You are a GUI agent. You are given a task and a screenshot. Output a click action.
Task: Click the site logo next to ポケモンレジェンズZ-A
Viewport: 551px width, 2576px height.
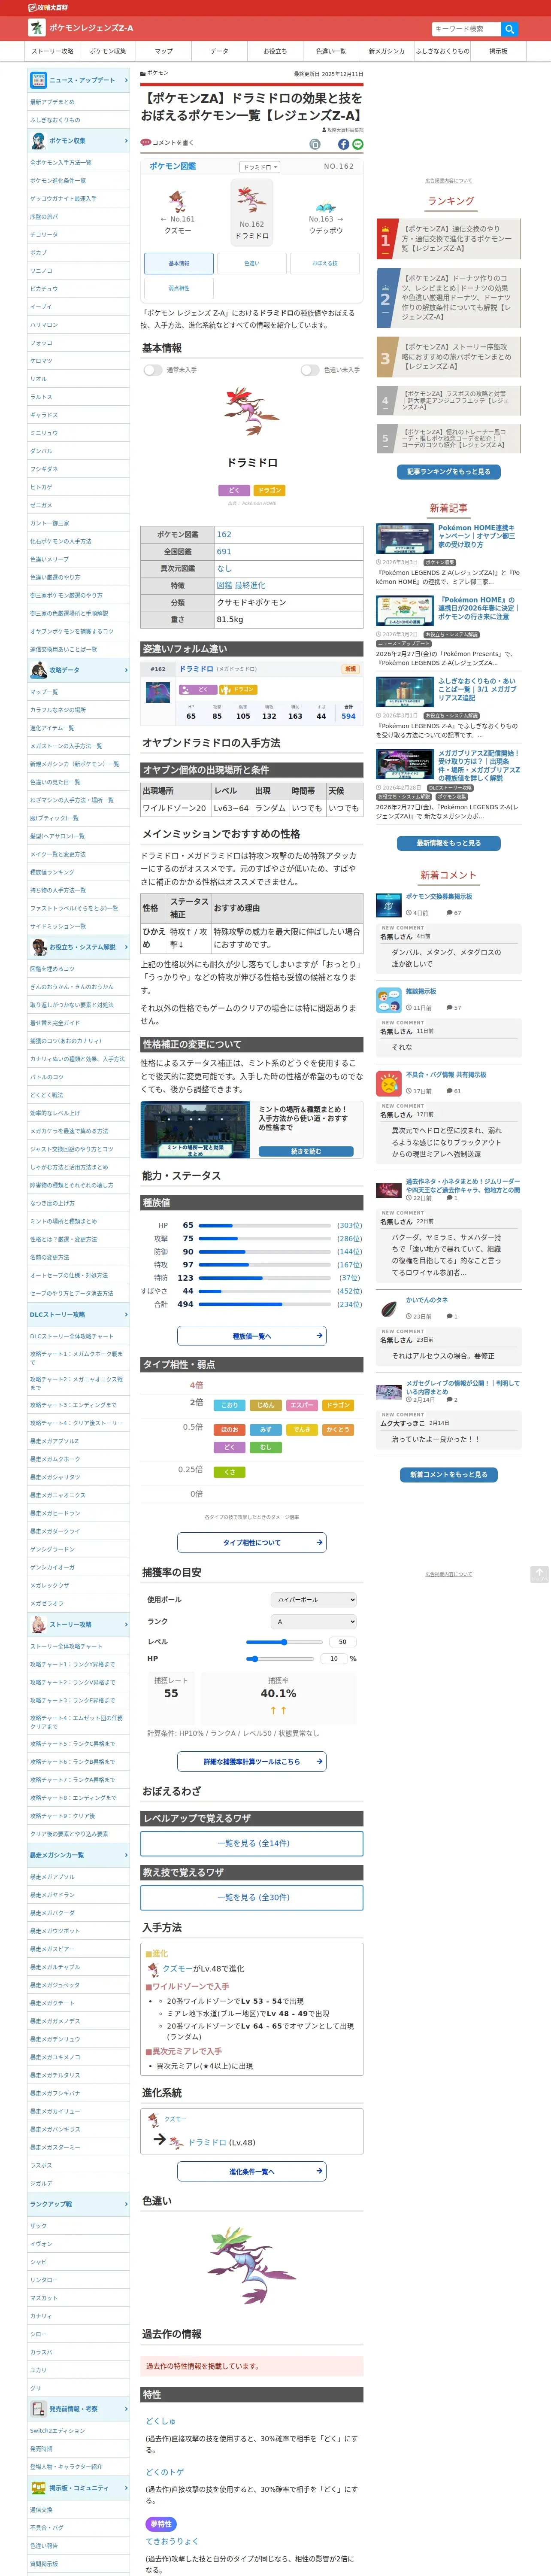click(x=37, y=28)
